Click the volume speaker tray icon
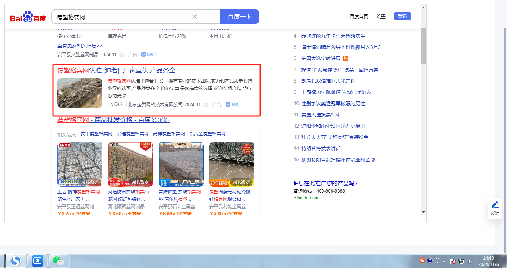The height and width of the screenshot is (268, 507). click(470, 261)
